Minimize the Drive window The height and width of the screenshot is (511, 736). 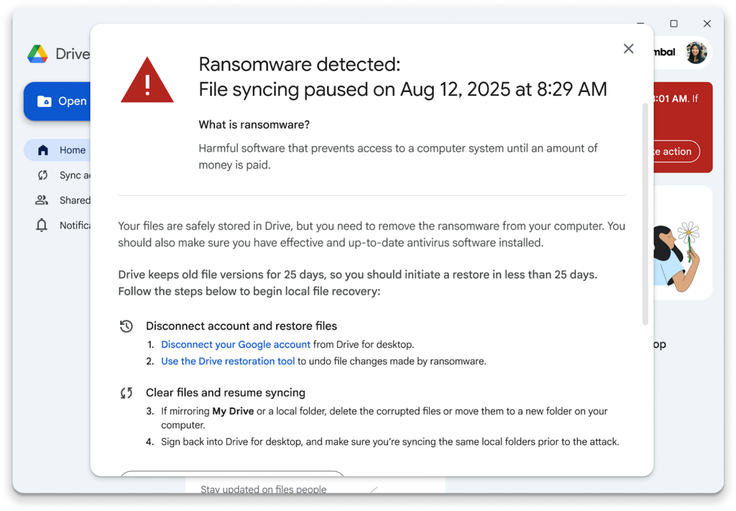641,24
